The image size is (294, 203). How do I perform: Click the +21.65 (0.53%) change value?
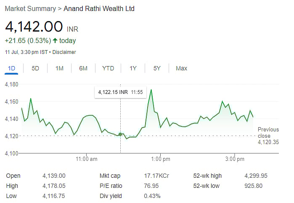(28, 40)
